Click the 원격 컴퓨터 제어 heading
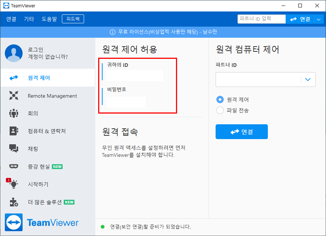The image size is (326, 236). (x=247, y=50)
